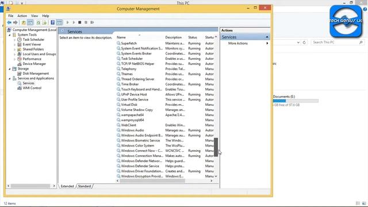
Task: Expand the Shared Folders tree node
Action: [14, 49]
